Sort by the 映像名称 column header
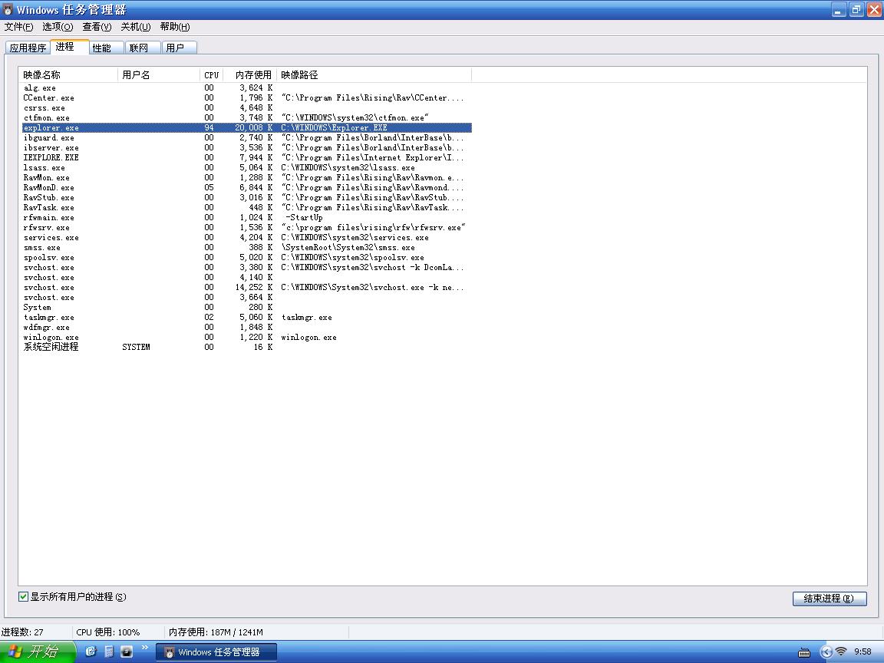Screen dimensions: 884x663 coord(69,74)
